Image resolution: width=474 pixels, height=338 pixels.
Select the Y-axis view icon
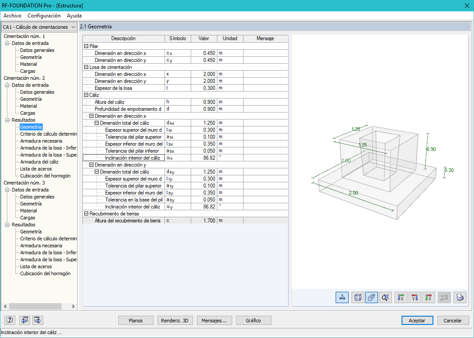[415, 297]
